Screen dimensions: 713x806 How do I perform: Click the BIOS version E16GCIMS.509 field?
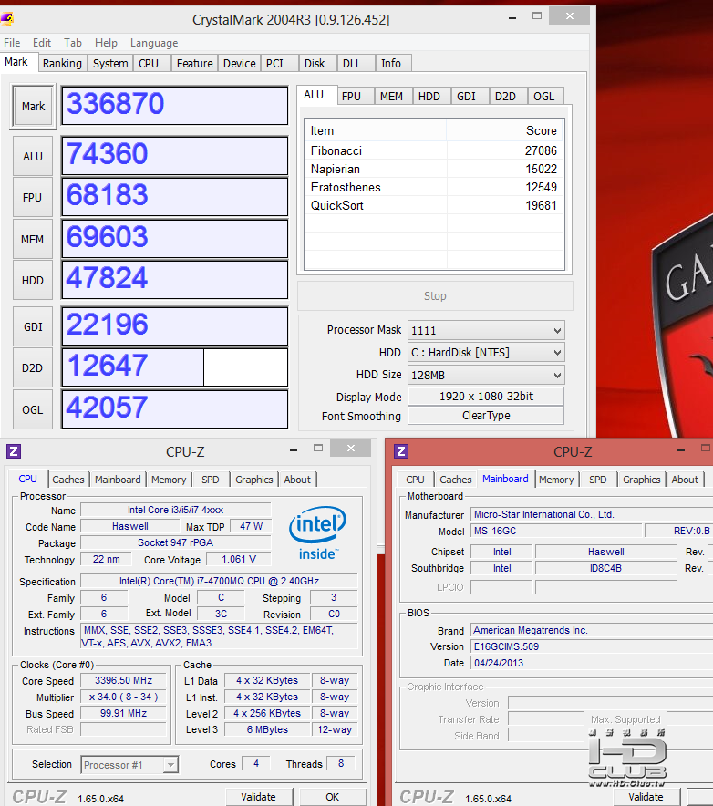591,646
